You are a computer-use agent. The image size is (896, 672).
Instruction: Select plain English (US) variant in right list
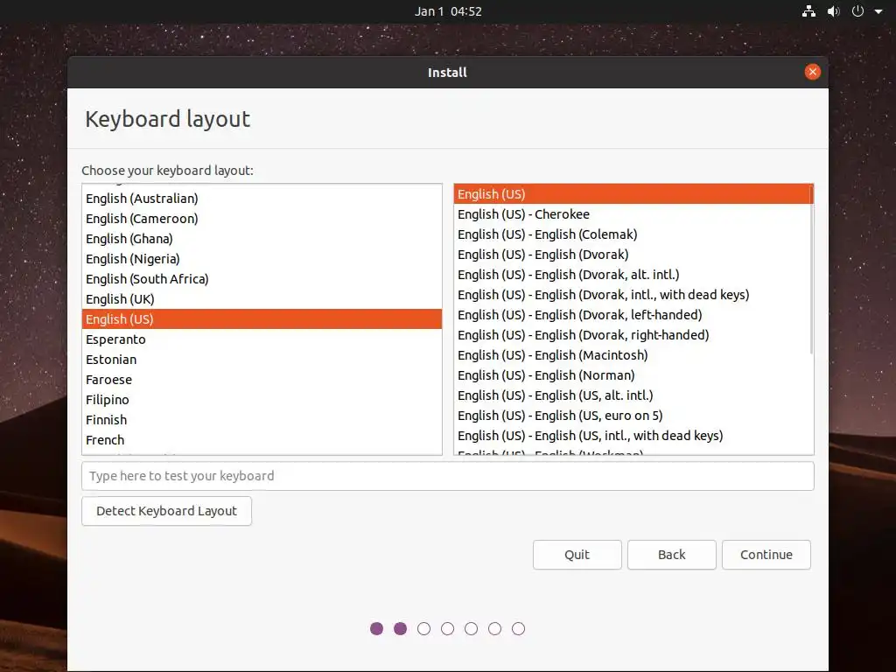(632, 193)
